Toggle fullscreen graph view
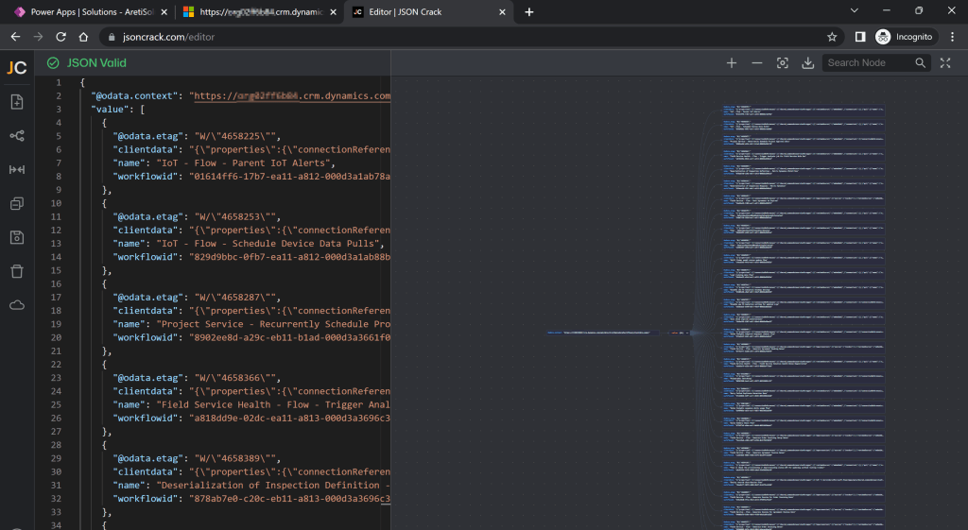 click(x=945, y=63)
